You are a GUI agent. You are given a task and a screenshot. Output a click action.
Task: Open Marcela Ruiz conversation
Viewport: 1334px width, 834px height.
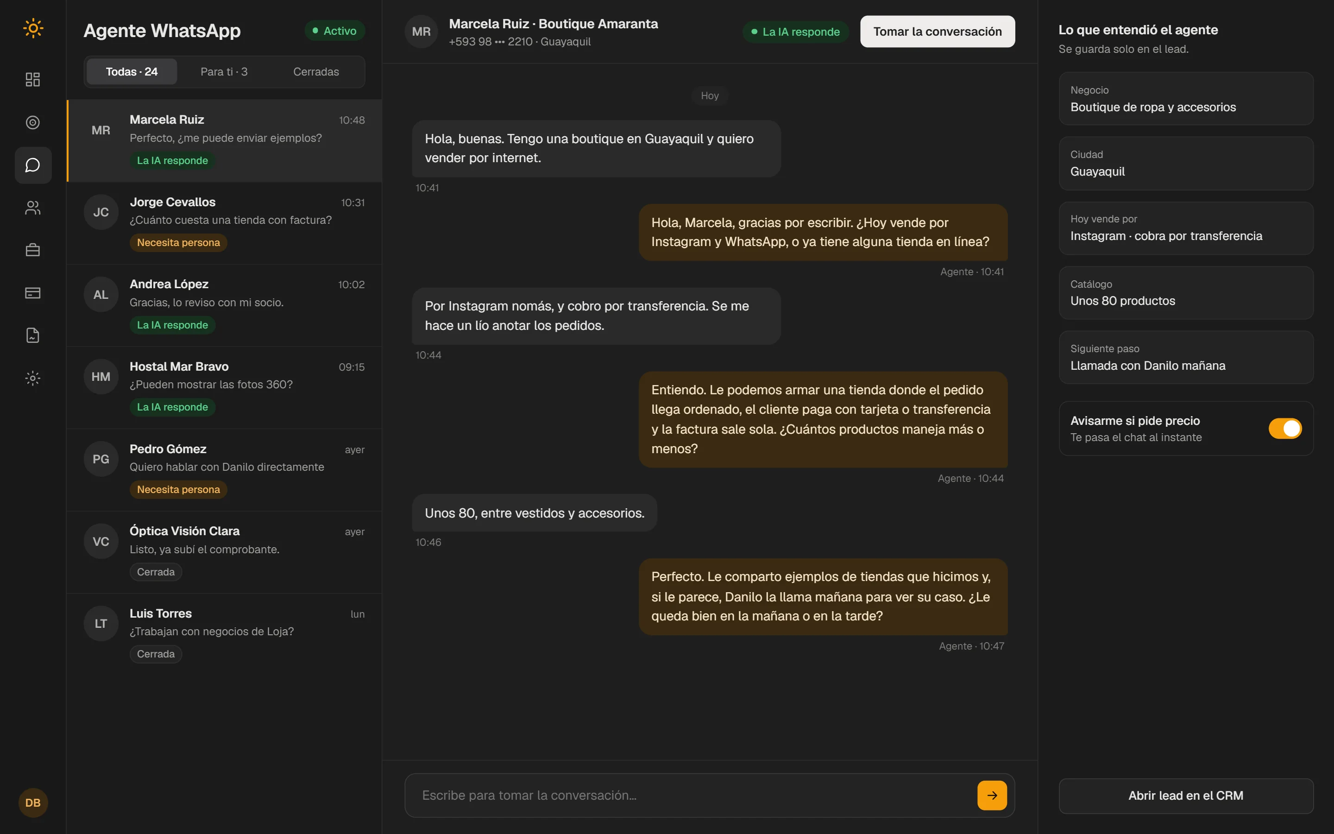224,141
